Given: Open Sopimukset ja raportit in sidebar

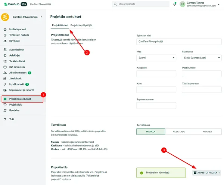Looking at the screenshot, I should click(22, 90).
